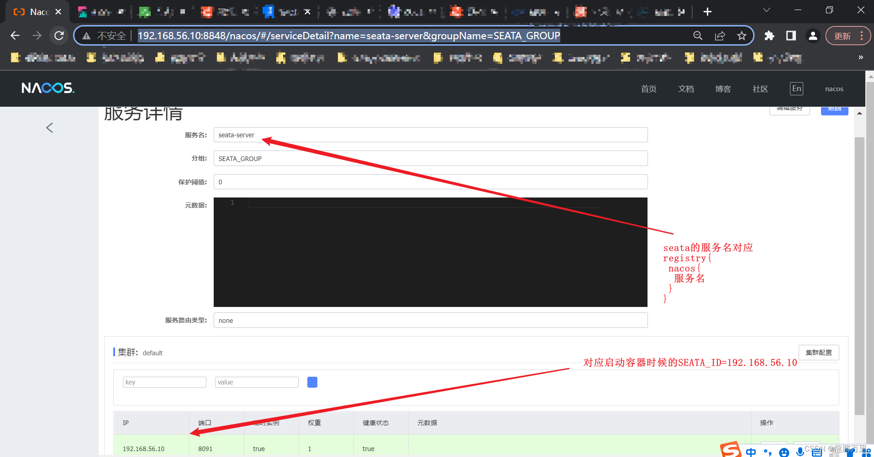This screenshot has height=457, width=874.
Task: Click the first bookmark folder icon
Action: 16,57
